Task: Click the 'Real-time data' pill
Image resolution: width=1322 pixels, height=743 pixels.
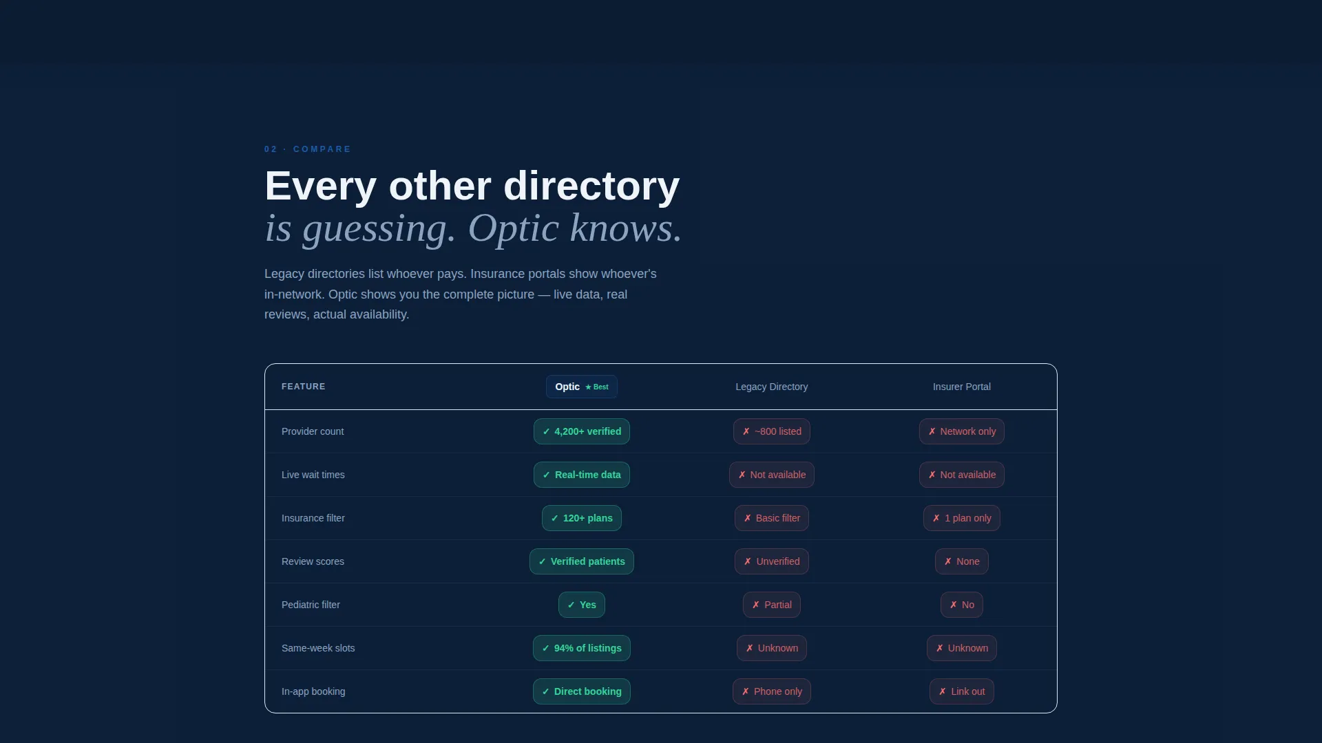Action: (581, 475)
